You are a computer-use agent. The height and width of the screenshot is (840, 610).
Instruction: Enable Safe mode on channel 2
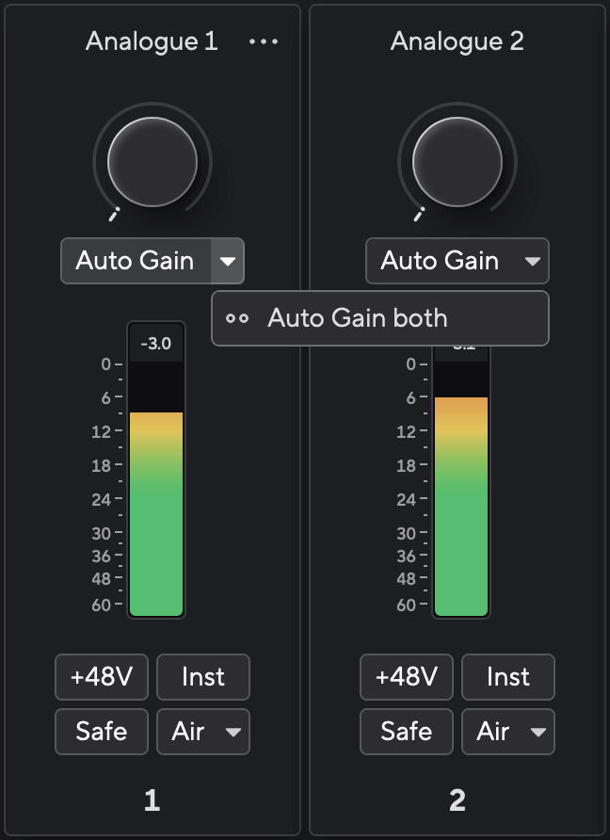pyautogui.click(x=407, y=732)
